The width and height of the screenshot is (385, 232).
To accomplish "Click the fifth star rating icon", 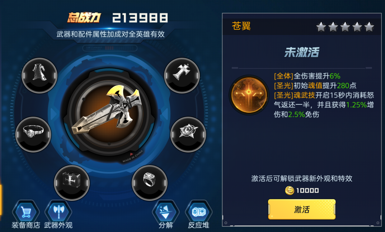I will tap(369, 27).
